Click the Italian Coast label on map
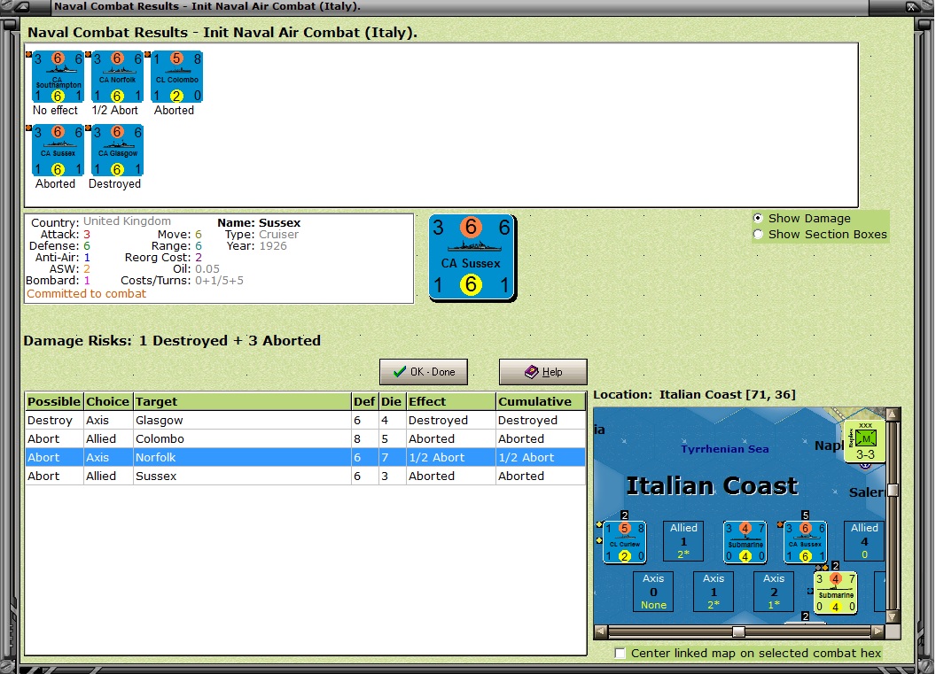The height and width of the screenshot is (674, 936). pyautogui.click(x=712, y=486)
